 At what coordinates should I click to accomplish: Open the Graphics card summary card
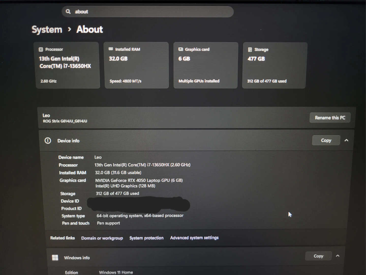coord(206,65)
